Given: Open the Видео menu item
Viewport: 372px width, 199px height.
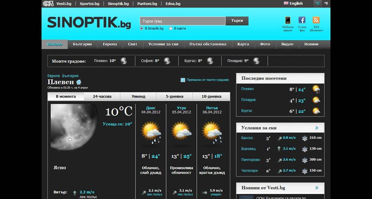Looking at the screenshot, I should [287, 44].
